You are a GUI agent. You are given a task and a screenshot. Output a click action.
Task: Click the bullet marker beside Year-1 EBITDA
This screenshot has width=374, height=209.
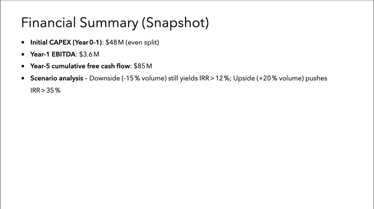(23, 54)
